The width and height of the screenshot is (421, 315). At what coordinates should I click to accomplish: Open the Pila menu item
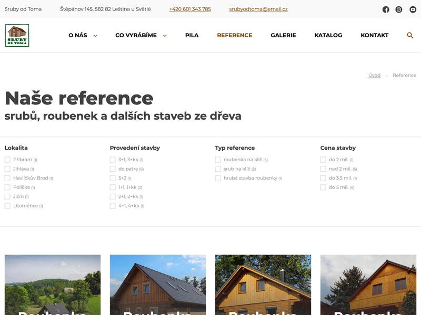(192, 35)
